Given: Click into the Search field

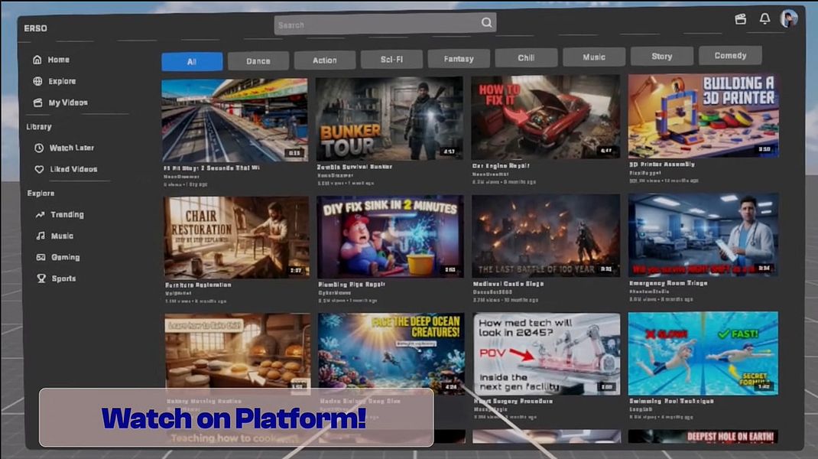Looking at the screenshot, I should click(385, 24).
